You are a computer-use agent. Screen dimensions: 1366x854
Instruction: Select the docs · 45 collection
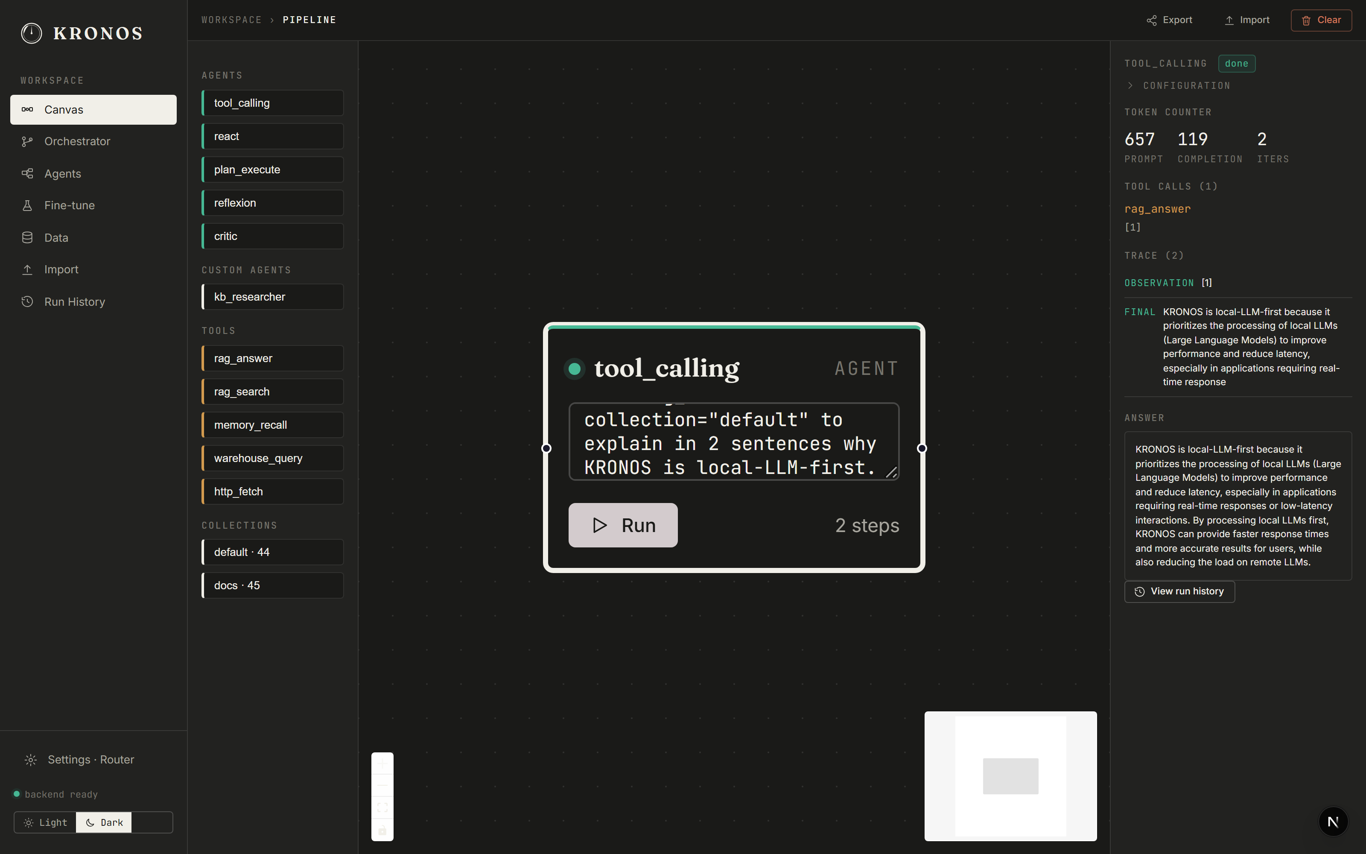point(273,585)
